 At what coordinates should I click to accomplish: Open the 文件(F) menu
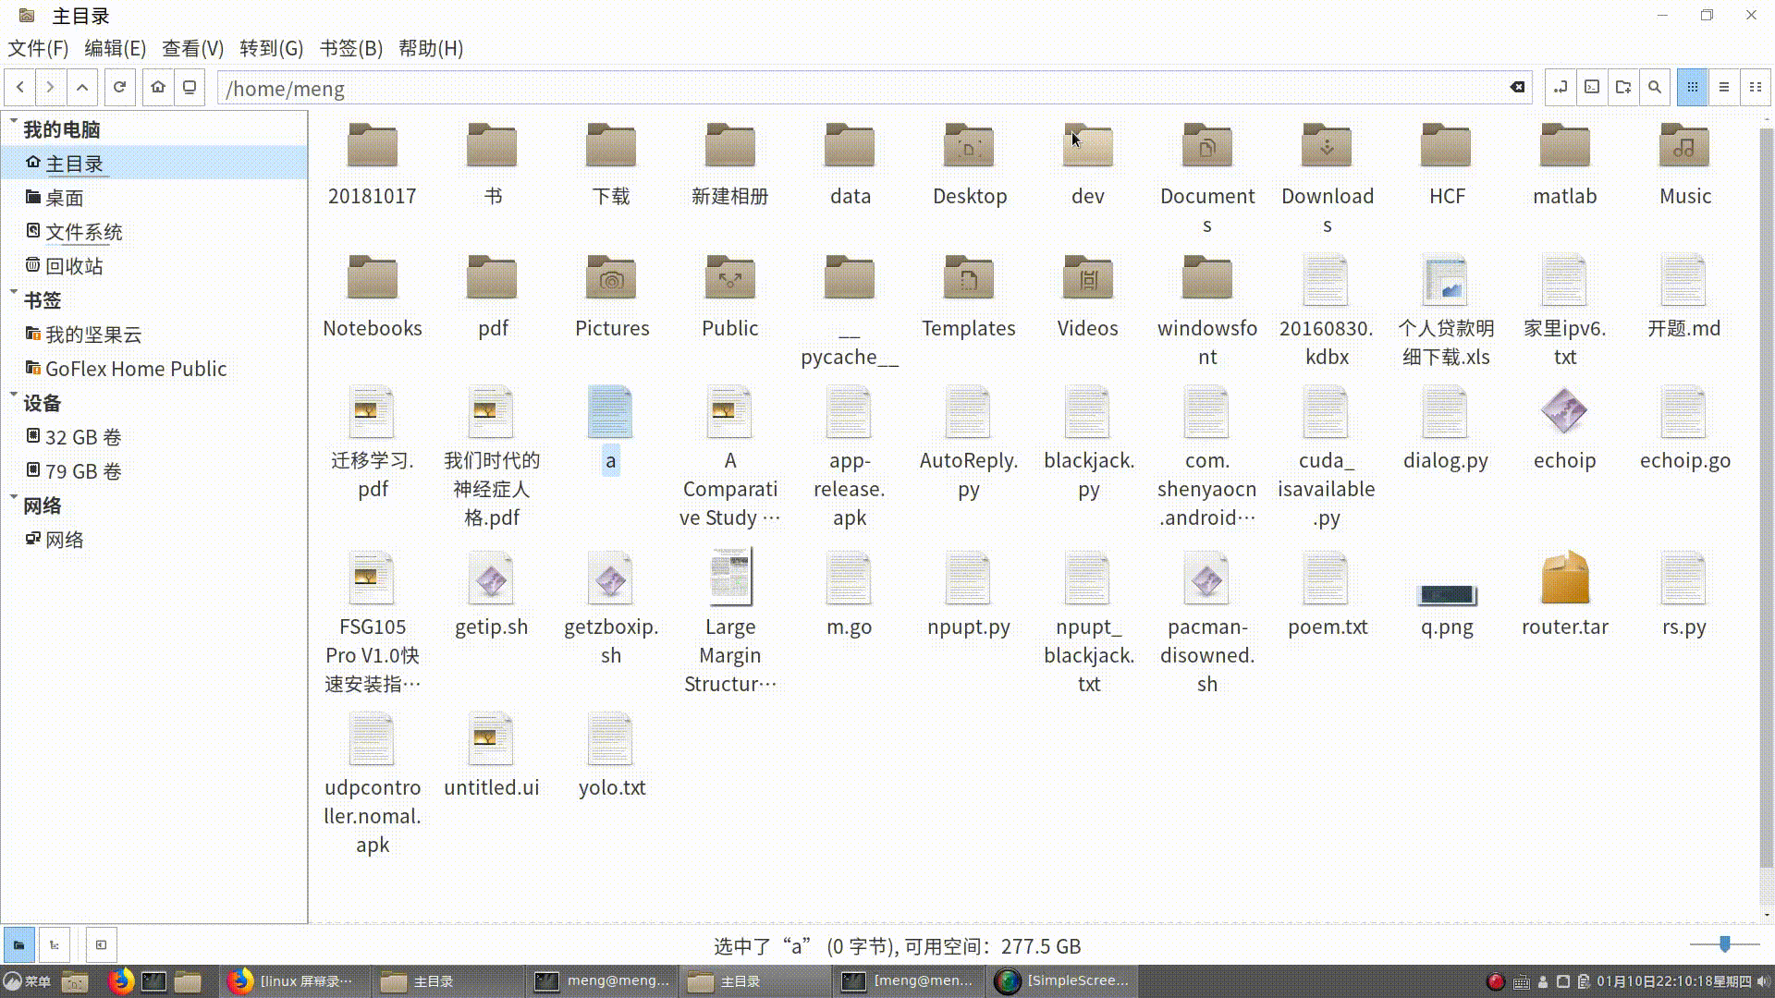click(x=38, y=48)
